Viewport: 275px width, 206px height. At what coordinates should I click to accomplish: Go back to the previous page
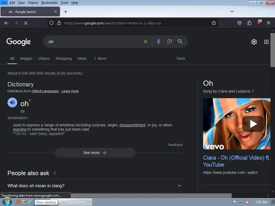coord(6,23)
